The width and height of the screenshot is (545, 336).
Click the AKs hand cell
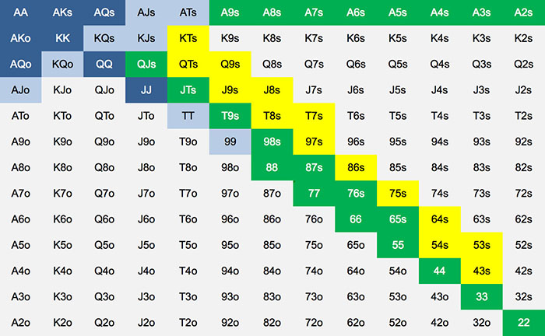click(62, 12)
